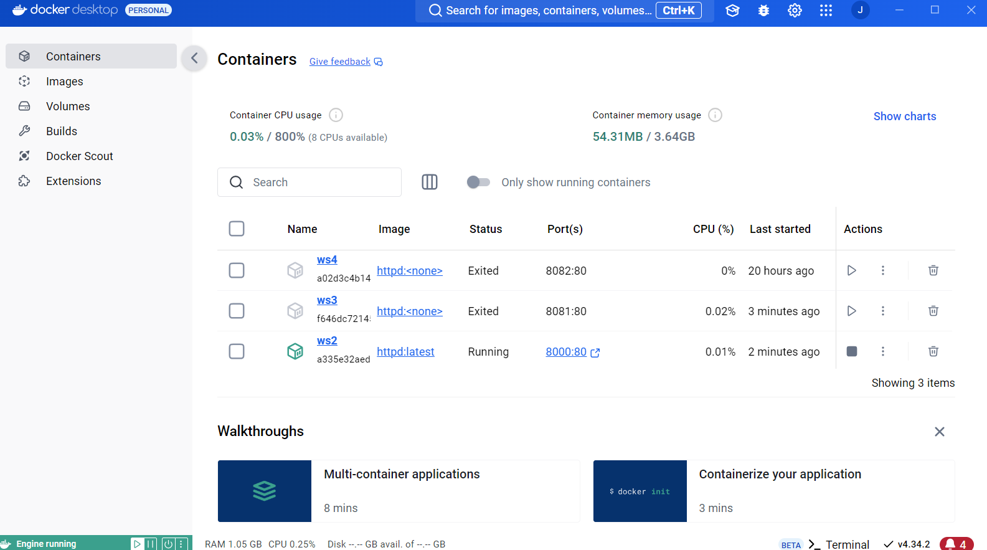
Task: Check the ws2 container checkbox
Action: (x=237, y=351)
